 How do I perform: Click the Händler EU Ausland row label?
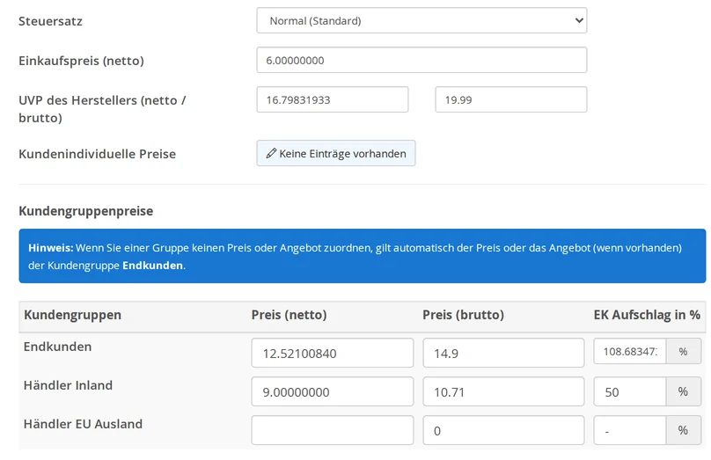(83, 424)
